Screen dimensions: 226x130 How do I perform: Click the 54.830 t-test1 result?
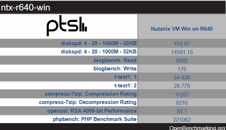pos(182,78)
